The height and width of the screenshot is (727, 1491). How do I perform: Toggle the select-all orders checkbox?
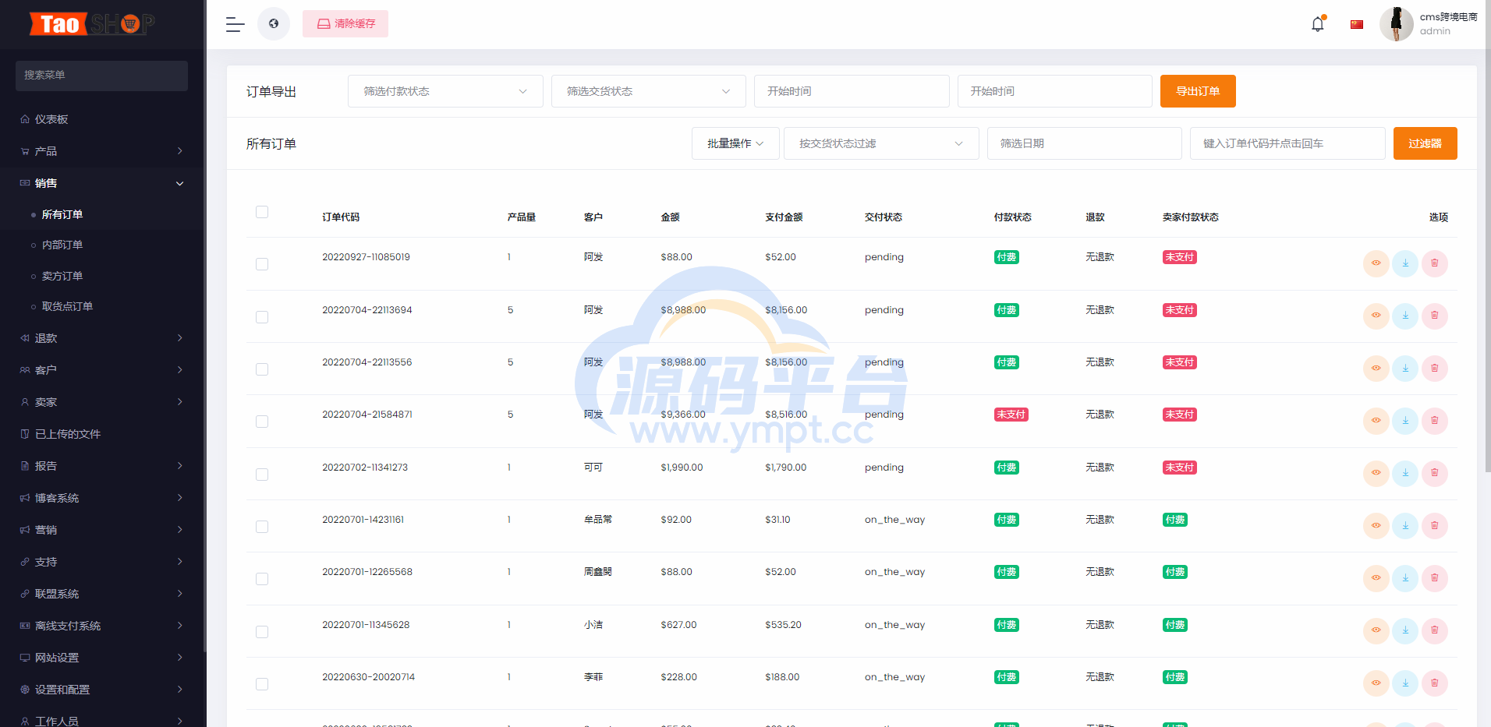[262, 212]
